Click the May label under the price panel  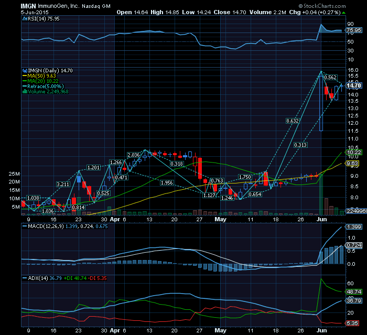221,219
